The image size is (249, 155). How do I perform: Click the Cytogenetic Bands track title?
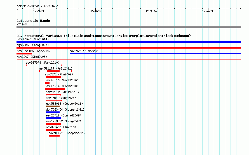click(33, 21)
